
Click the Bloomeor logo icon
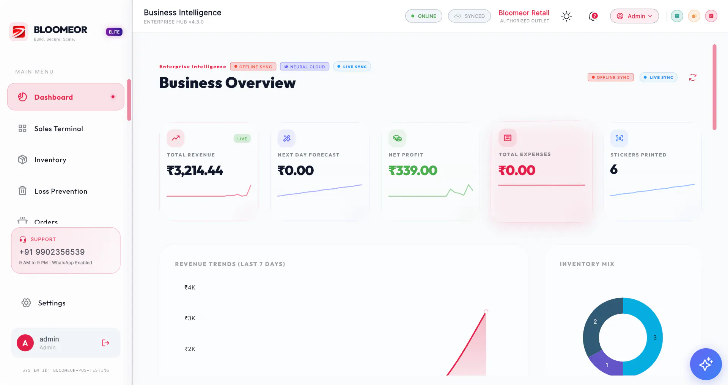pyautogui.click(x=19, y=32)
